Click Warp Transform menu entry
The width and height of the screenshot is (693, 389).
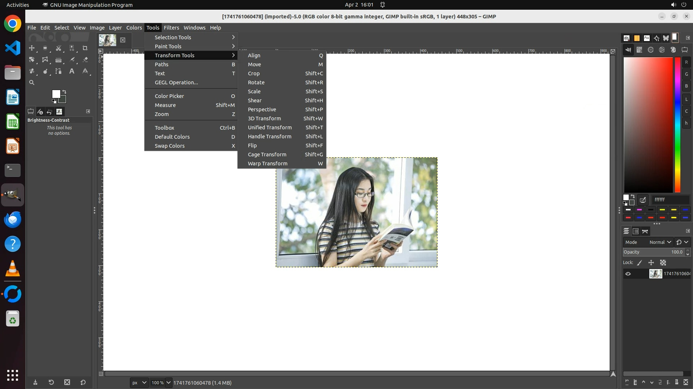267,164
